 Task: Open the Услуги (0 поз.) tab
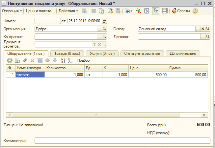102,53
